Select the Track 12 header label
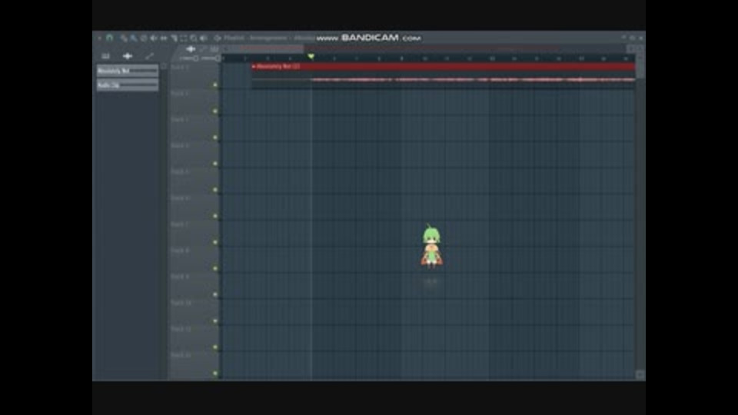The image size is (738, 415). pos(181,355)
